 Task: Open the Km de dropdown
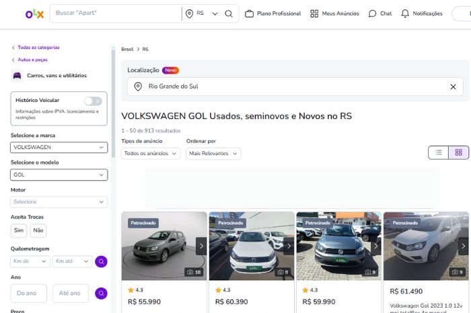(30, 261)
